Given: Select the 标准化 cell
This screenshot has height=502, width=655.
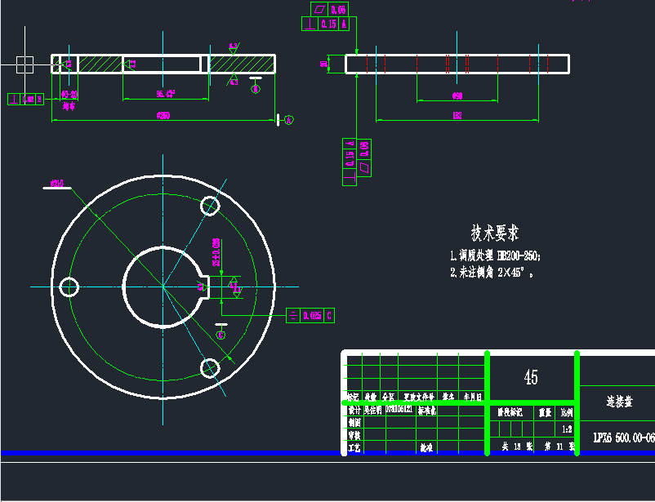Looking at the screenshot, I should coord(427,410).
